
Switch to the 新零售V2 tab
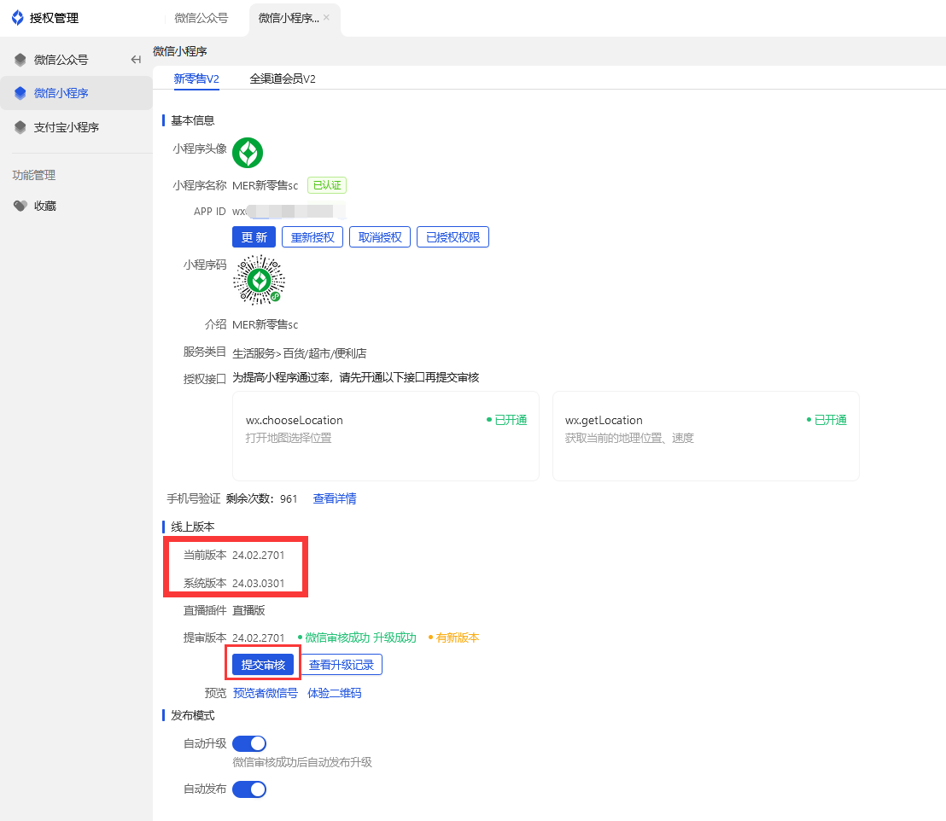[196, 79]
